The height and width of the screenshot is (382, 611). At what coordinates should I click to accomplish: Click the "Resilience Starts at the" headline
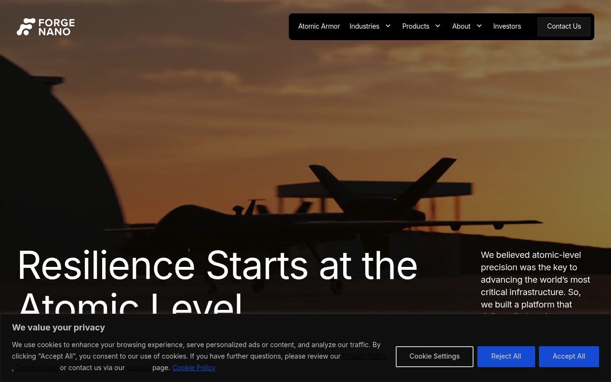pyautogui.click(x=218, y=265)
